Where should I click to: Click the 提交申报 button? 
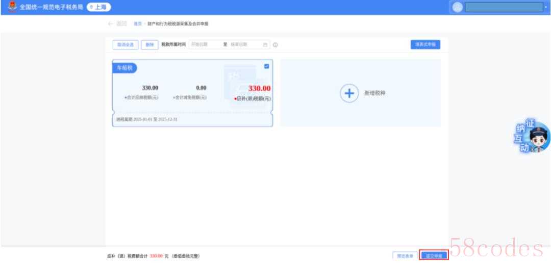click(x=434, y=256)
